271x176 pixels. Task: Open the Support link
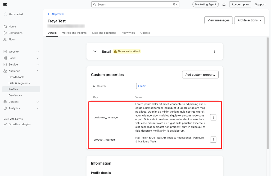(260, 4)
